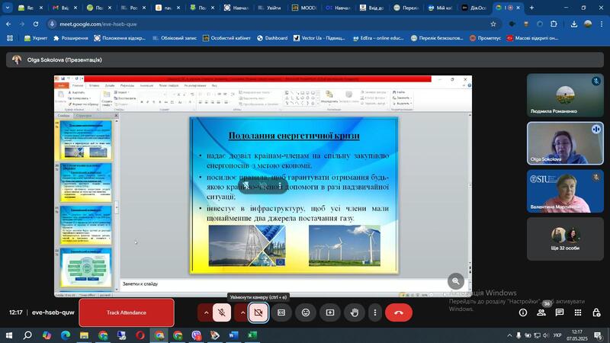This screenshot has height=343, width=610.
Task: Open the 'Ще 32 особи' participants tile
Action: coord(565,239)
